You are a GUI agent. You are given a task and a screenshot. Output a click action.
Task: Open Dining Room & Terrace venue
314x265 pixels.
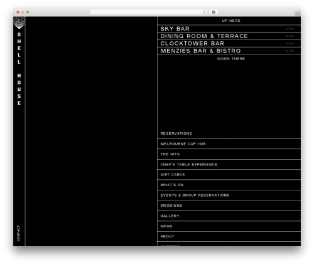(x=204, y=36)
